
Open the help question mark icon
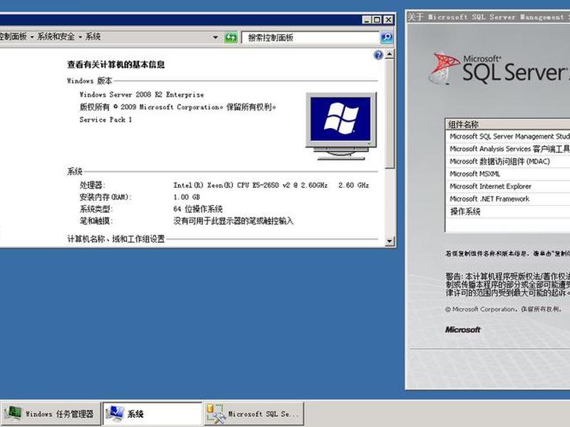[x=378, y=55]
